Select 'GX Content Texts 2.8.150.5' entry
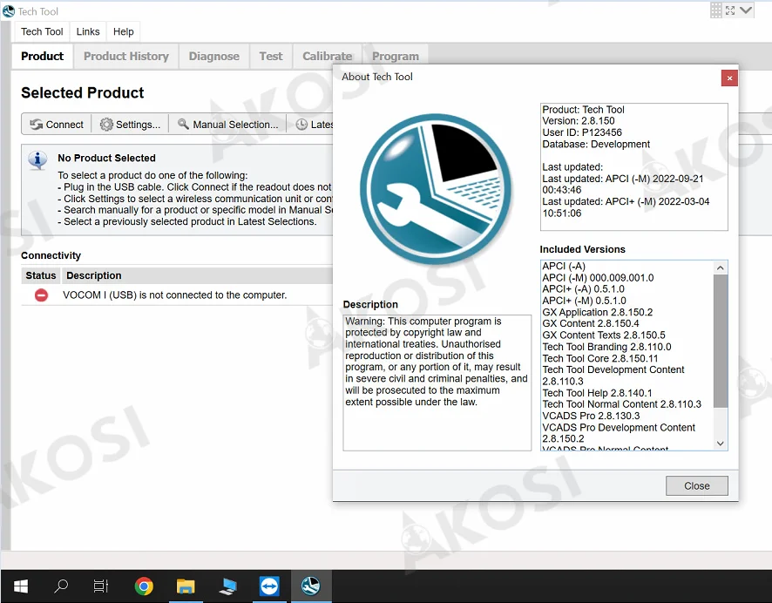The height and width of the screenshot is (603, 772). point(604,335)
